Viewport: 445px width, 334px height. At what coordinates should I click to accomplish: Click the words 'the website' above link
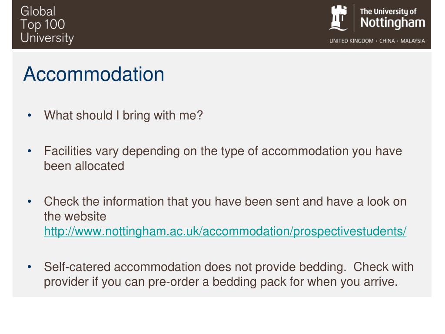coord(75,217)
